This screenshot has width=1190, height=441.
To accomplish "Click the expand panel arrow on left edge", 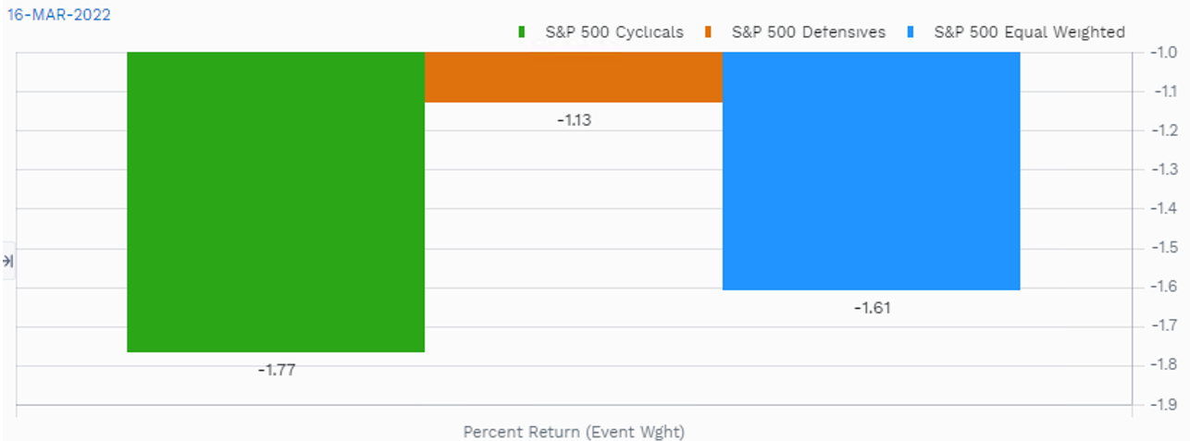I will [7, 262].
